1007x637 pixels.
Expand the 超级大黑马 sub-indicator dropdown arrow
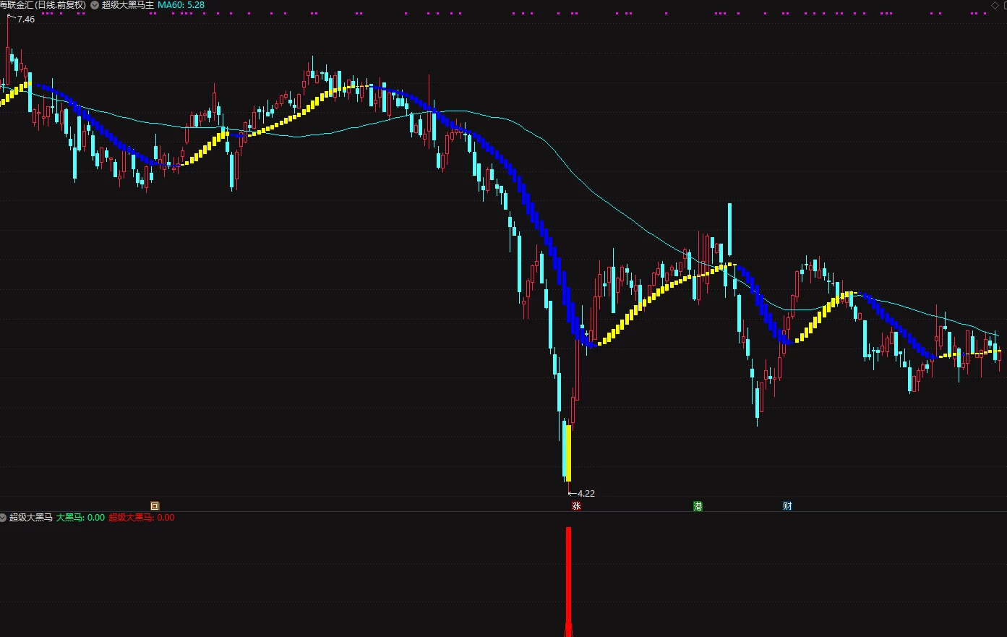3,518
